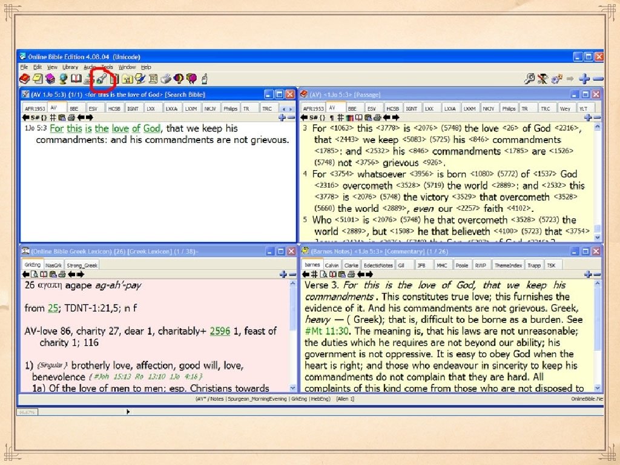Open the Help menu
The image size is (620, 465).
pyautogui.click(x=146, y=67)
